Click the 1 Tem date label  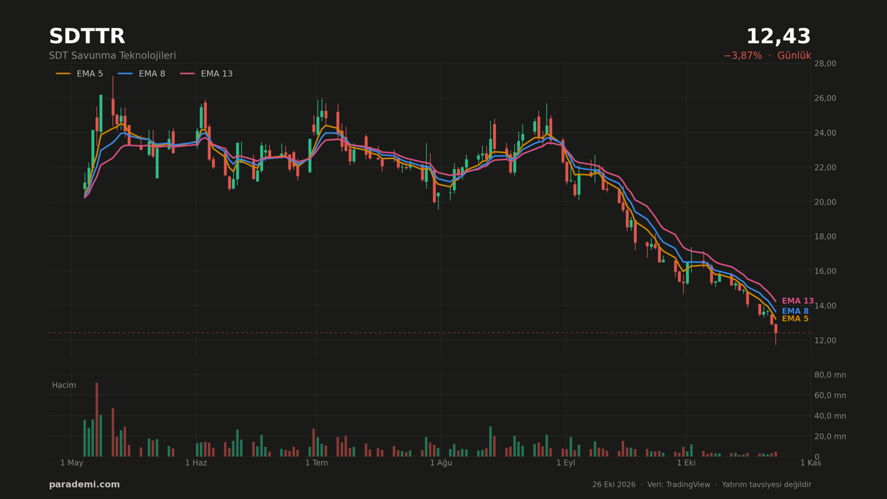tap(317, 463)
